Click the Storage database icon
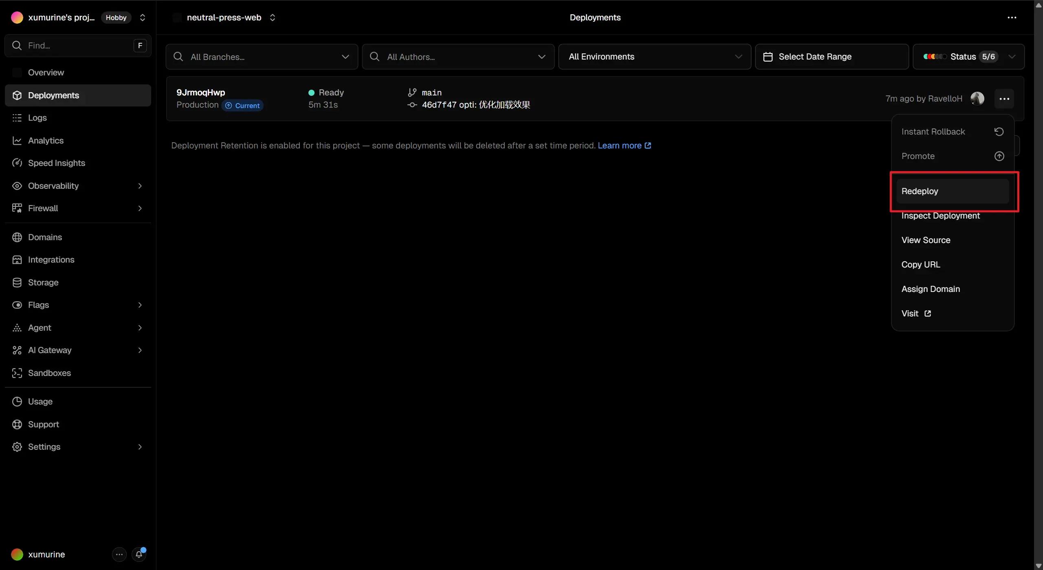This screenshot has width=1043, height=570. 17,283
